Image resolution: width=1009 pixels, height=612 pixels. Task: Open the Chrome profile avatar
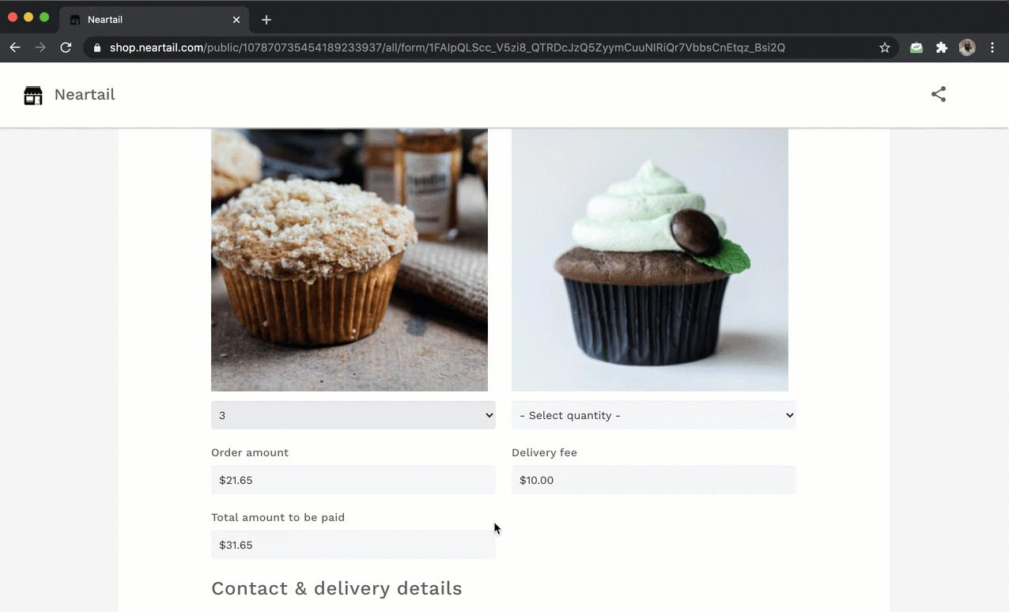coord(967,47)
